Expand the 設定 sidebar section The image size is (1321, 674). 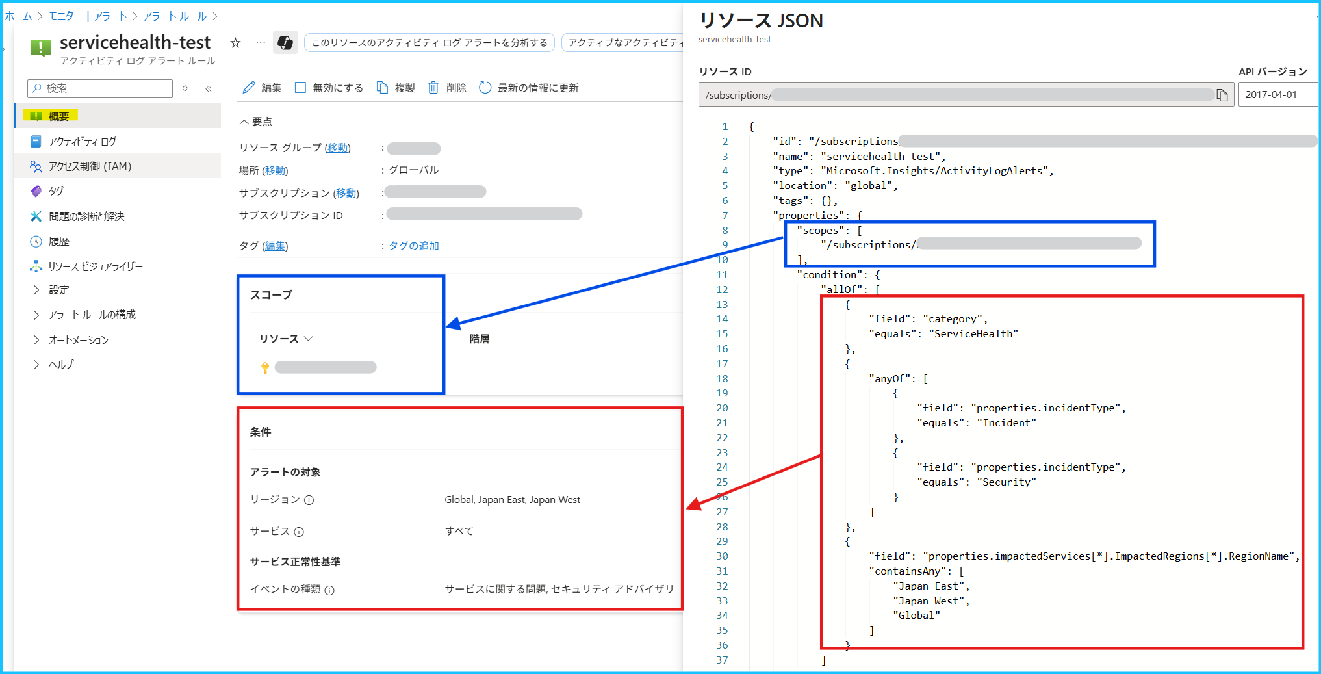click(x=36, y=291)
